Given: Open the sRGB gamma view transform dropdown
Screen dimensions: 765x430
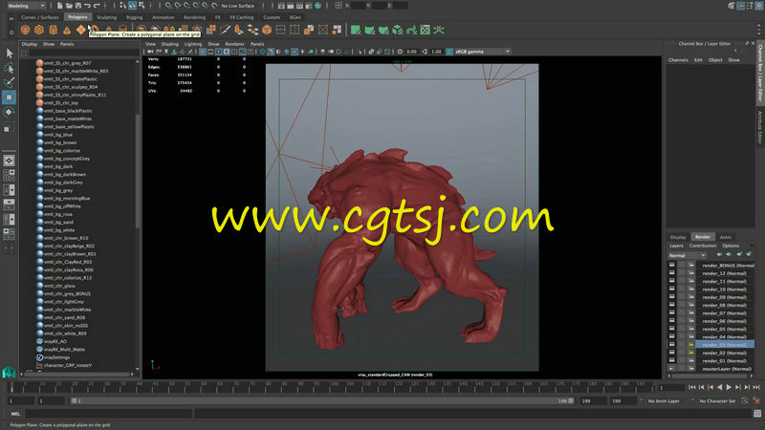Looking at the screenshot, I should (x=483, y=52).
